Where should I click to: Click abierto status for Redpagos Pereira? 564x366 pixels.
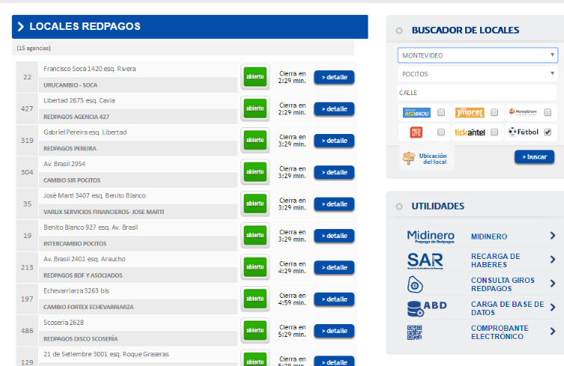(x=255, y=140)
